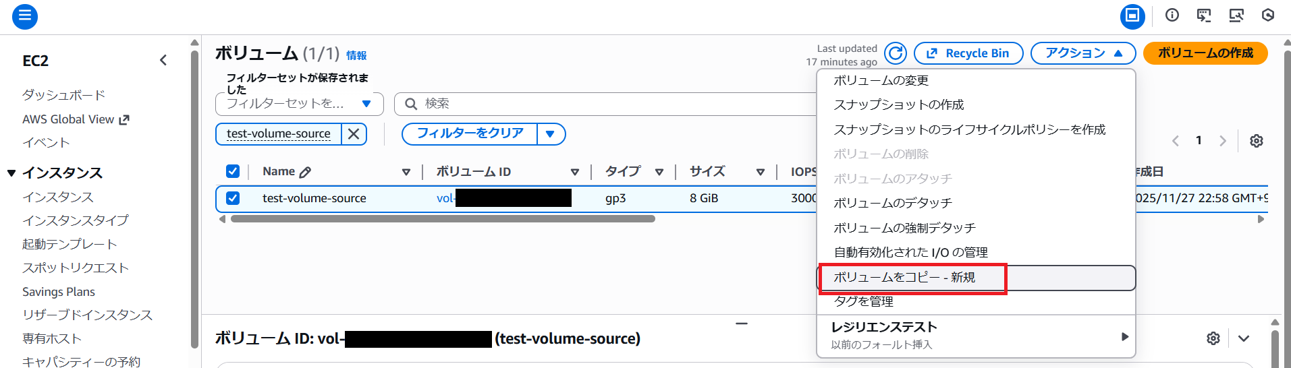Click the table horizontal scrollbar

(x=443, y=219)
